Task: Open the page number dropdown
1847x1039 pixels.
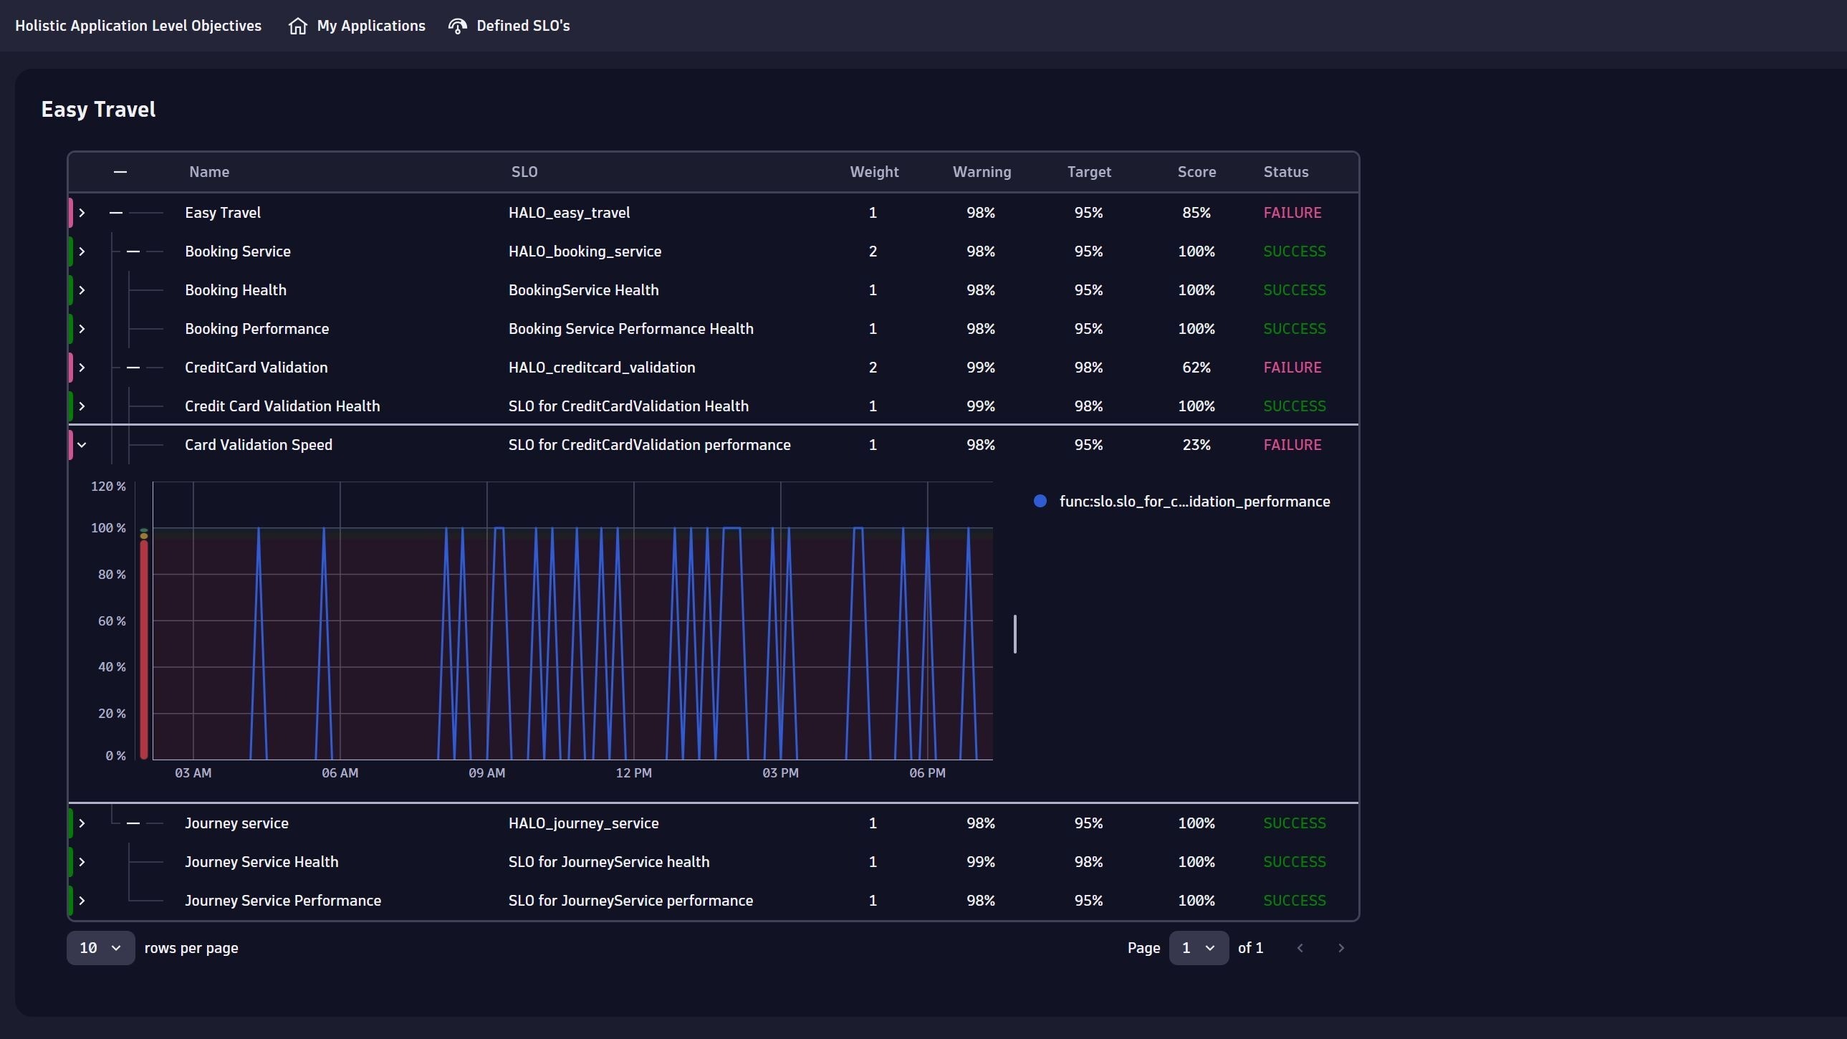Action: [1198, 948]
